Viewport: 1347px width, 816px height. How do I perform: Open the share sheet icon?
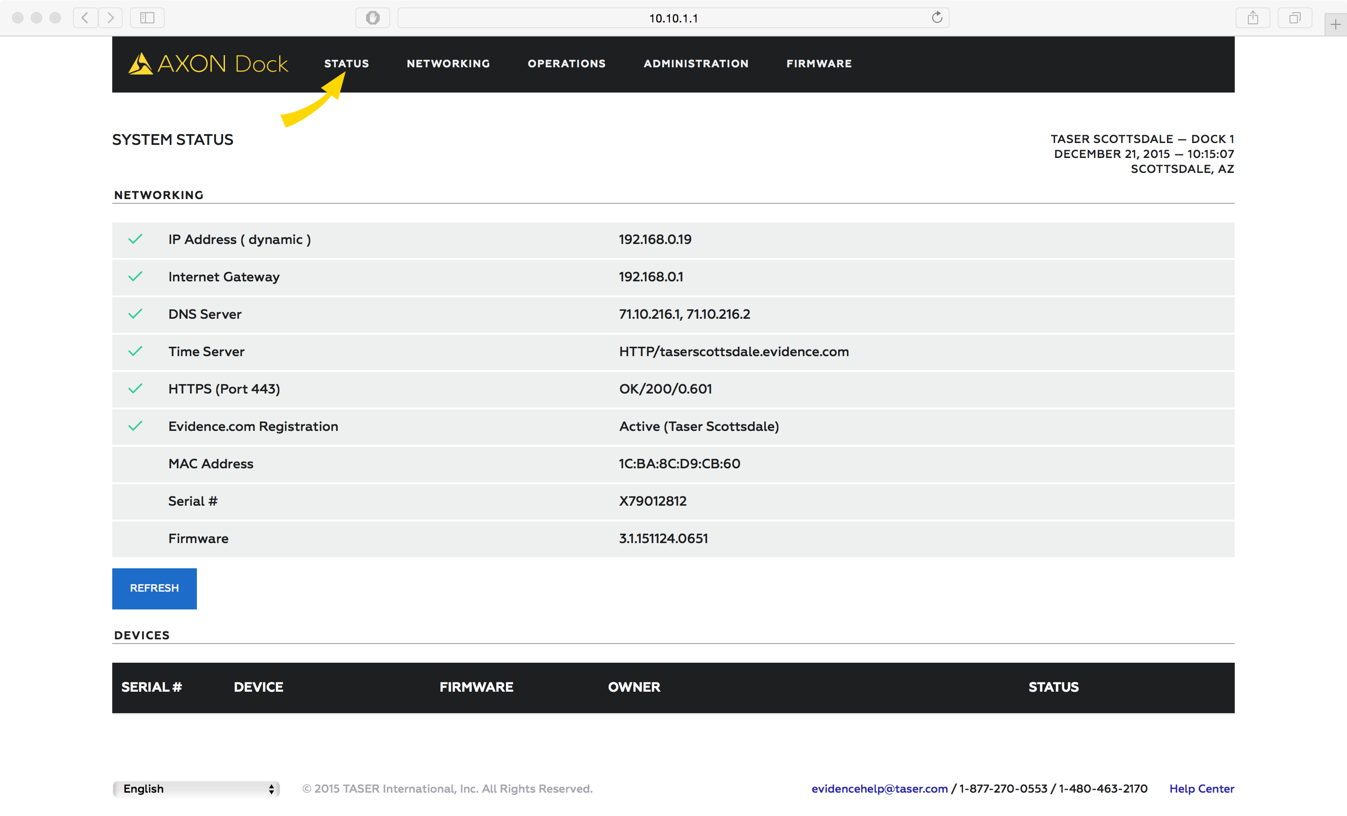[x=1253, y=18]
